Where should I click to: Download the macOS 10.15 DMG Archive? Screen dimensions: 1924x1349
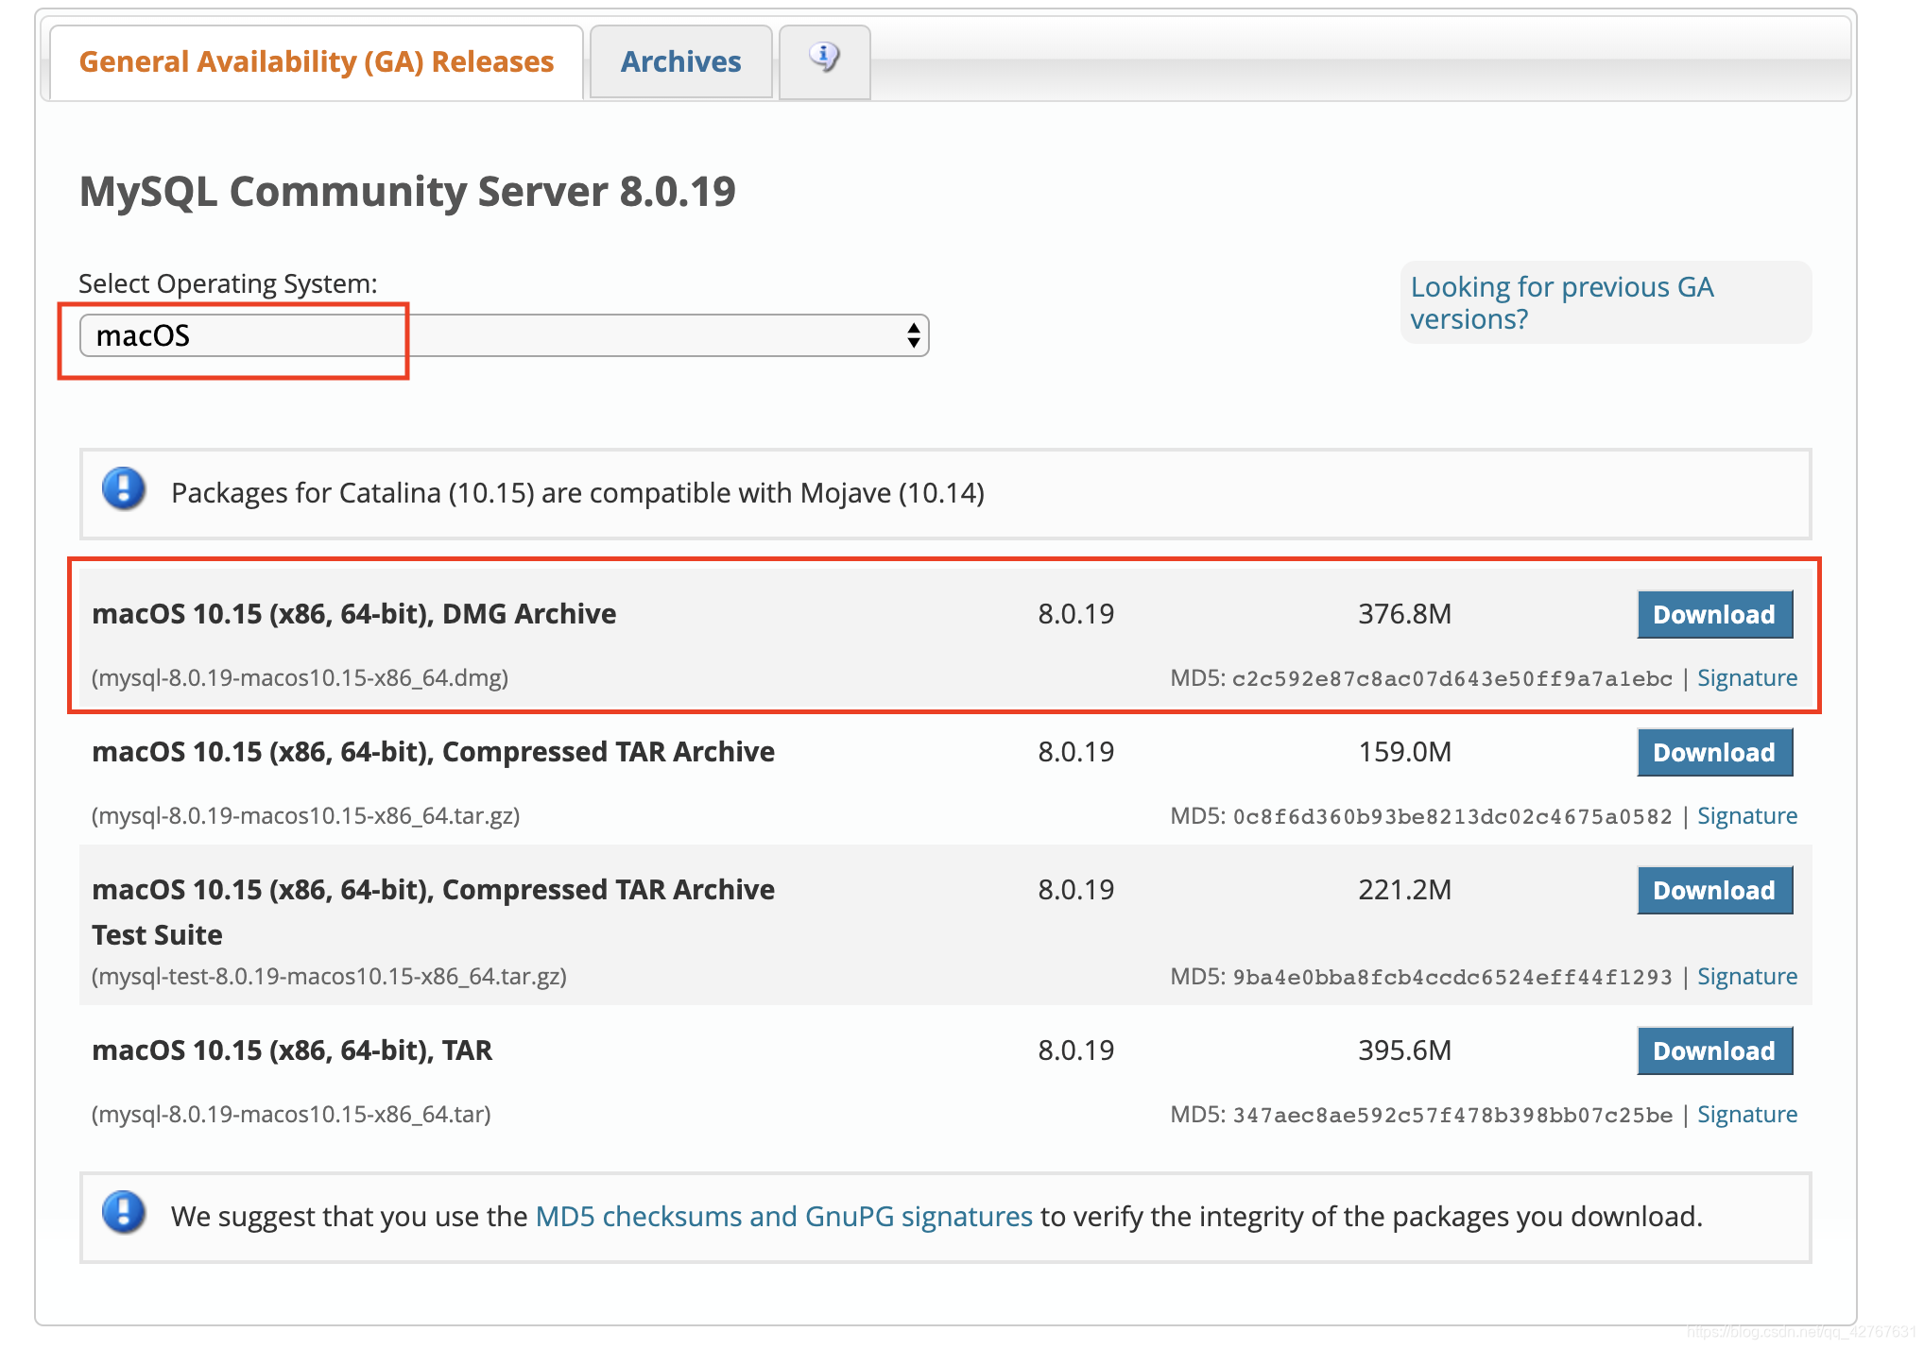point(1714,614)
